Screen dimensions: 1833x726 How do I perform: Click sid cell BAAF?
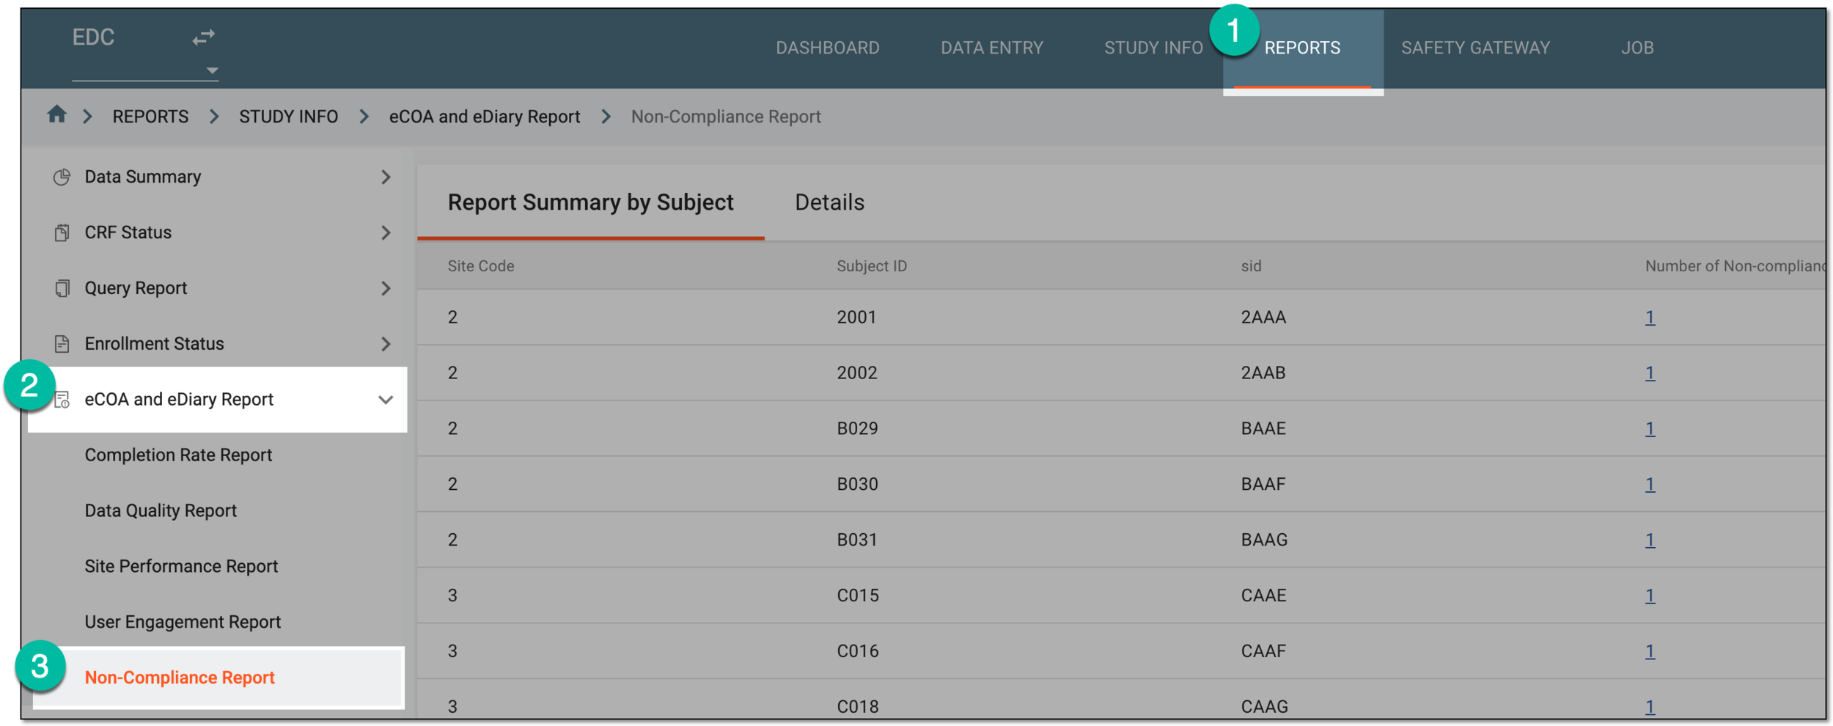coord(1263,485)
